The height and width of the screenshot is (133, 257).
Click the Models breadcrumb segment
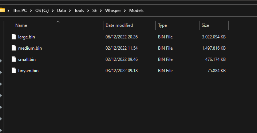tap(137, 11)
